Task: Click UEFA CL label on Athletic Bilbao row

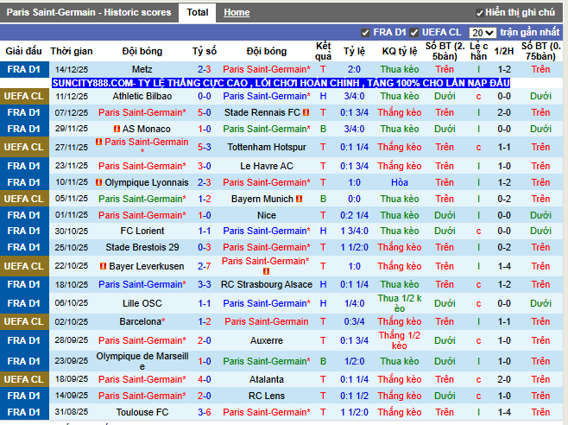Action: tap(24, 96)
